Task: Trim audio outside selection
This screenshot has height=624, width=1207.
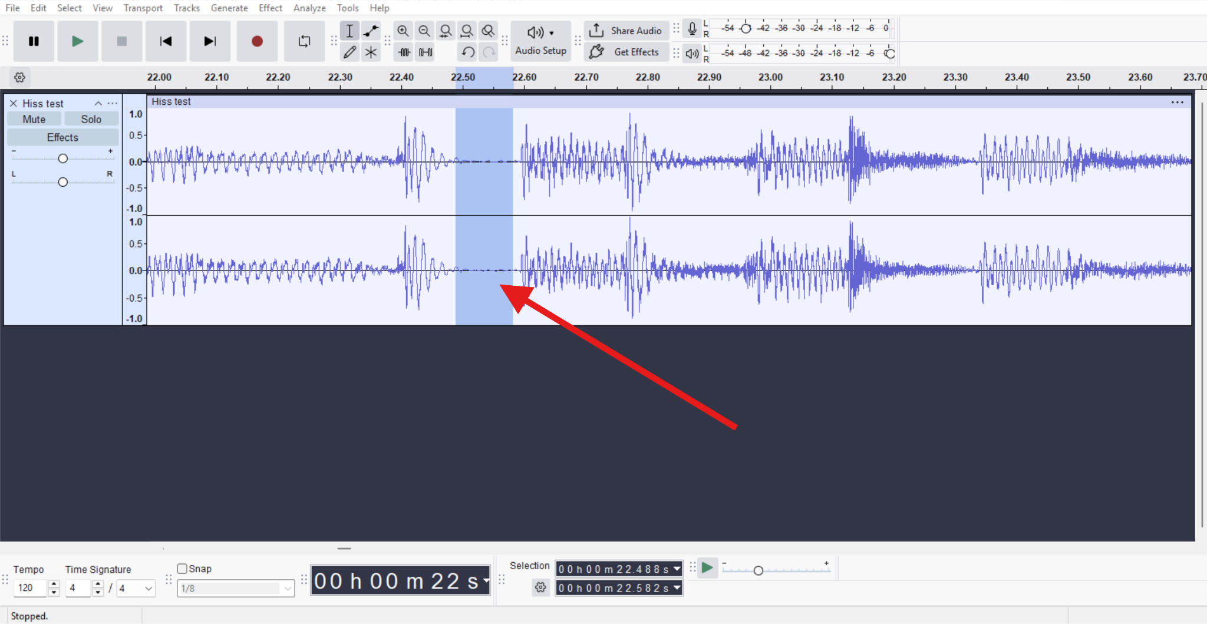Action: point(403,52)
